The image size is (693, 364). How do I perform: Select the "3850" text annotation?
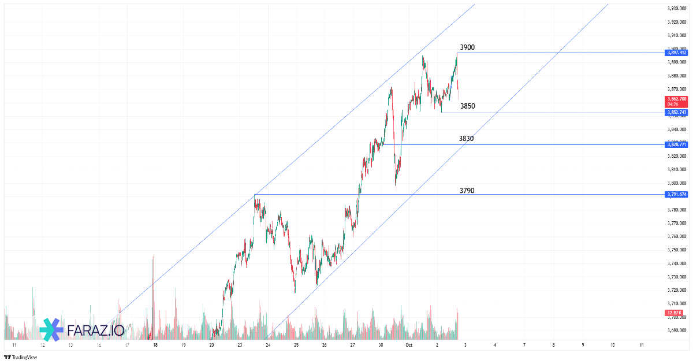(x=468, y=106)
